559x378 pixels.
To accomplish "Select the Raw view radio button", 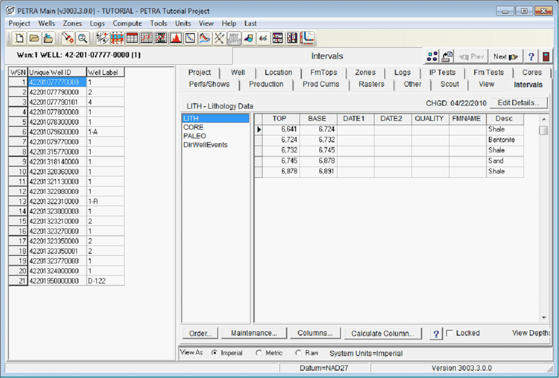I will point(298,353).
